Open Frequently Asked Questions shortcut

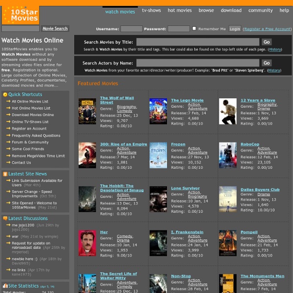coord(36,135)
